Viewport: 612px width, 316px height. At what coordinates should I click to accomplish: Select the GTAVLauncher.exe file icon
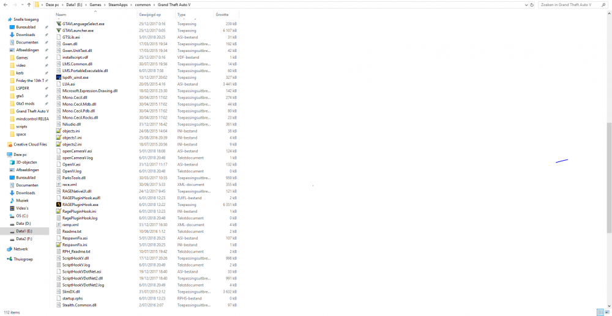click(59, 31)
